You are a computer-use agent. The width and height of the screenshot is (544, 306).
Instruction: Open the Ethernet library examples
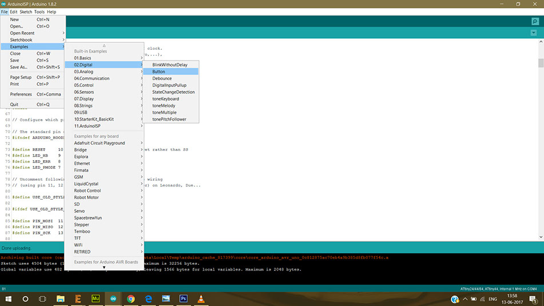coord(104,164)
